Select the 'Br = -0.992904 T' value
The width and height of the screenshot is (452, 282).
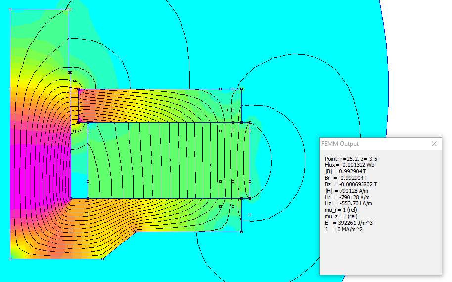346,178
